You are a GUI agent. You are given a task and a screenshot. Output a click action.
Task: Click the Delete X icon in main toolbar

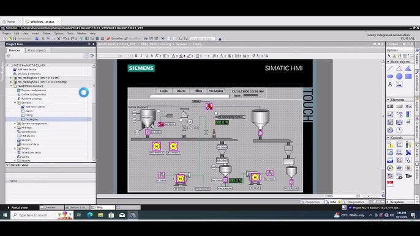[x=59, y=39]
